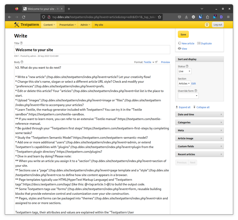
Task: Bookmark this page with star icon
Action: [x=159, y=17]
